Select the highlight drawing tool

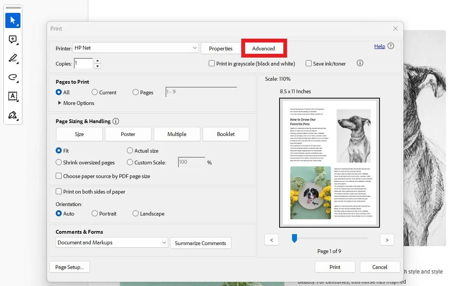tap(12, 58)
